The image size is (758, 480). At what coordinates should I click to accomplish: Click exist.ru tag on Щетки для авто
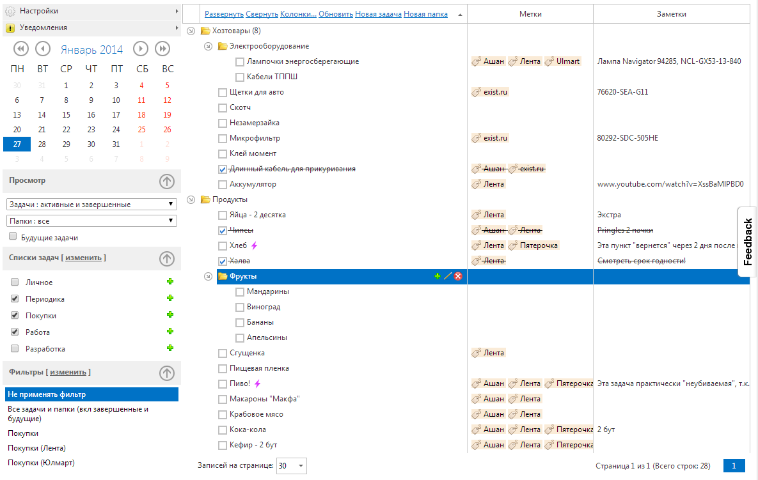pyautogui.click(x=490, y=92)
